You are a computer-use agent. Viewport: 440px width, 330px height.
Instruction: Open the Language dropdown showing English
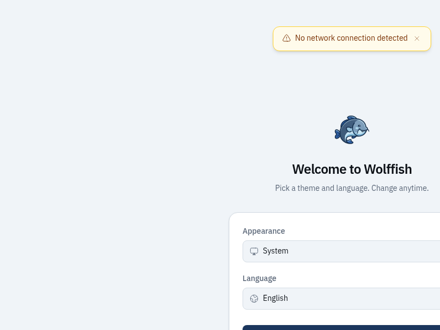(341, 299)
